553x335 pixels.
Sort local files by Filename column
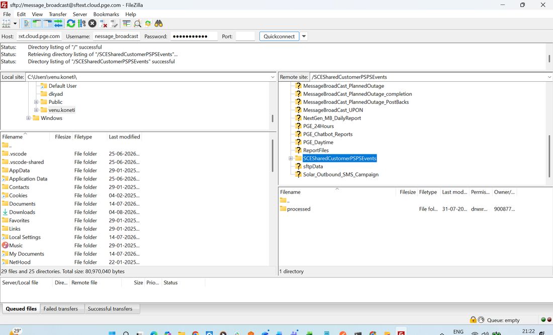tap(25, 136)
